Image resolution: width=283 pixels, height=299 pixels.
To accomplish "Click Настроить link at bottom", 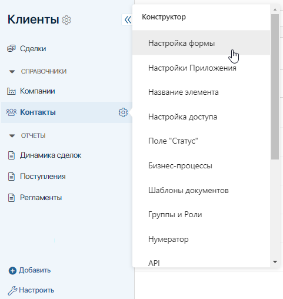I will pyautogui.click(x=36, y=290).
